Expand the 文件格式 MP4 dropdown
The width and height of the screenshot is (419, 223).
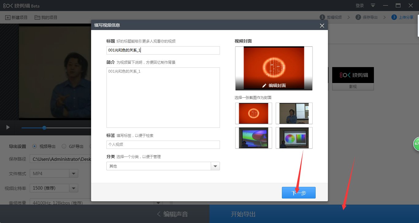(73, 173)
